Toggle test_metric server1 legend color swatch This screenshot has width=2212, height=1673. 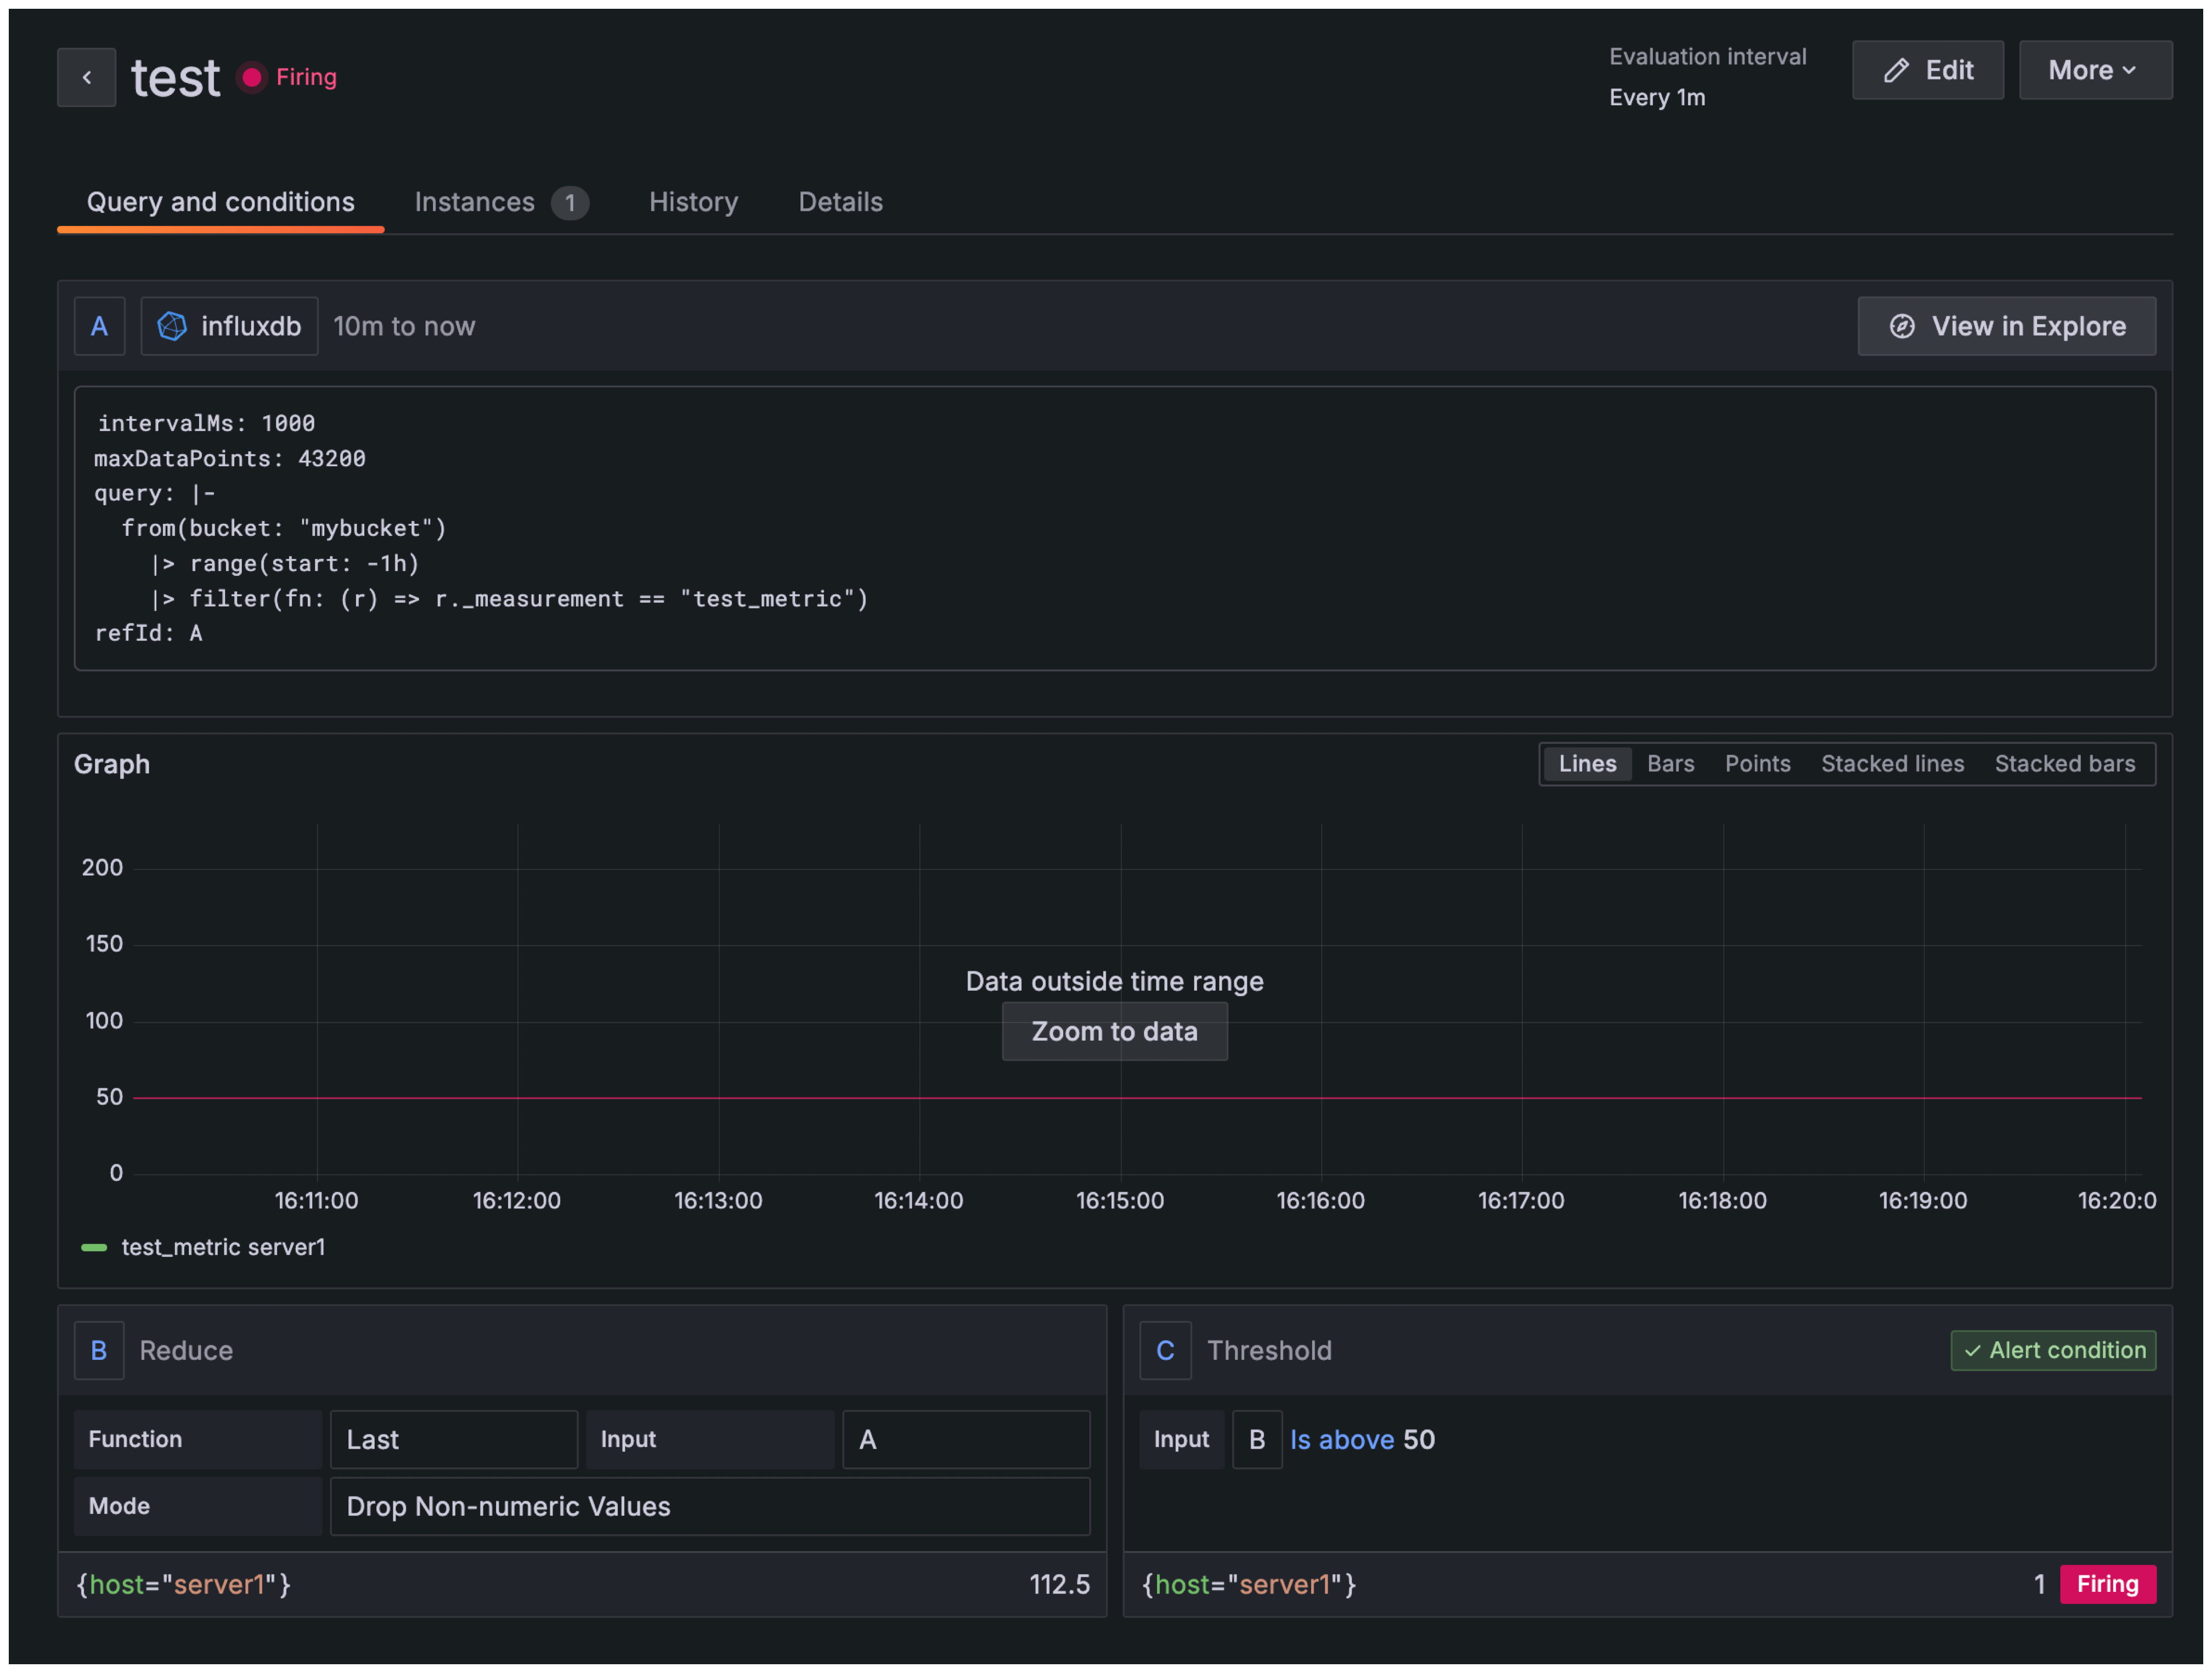pyautogui.click(x=94, y=1247)
